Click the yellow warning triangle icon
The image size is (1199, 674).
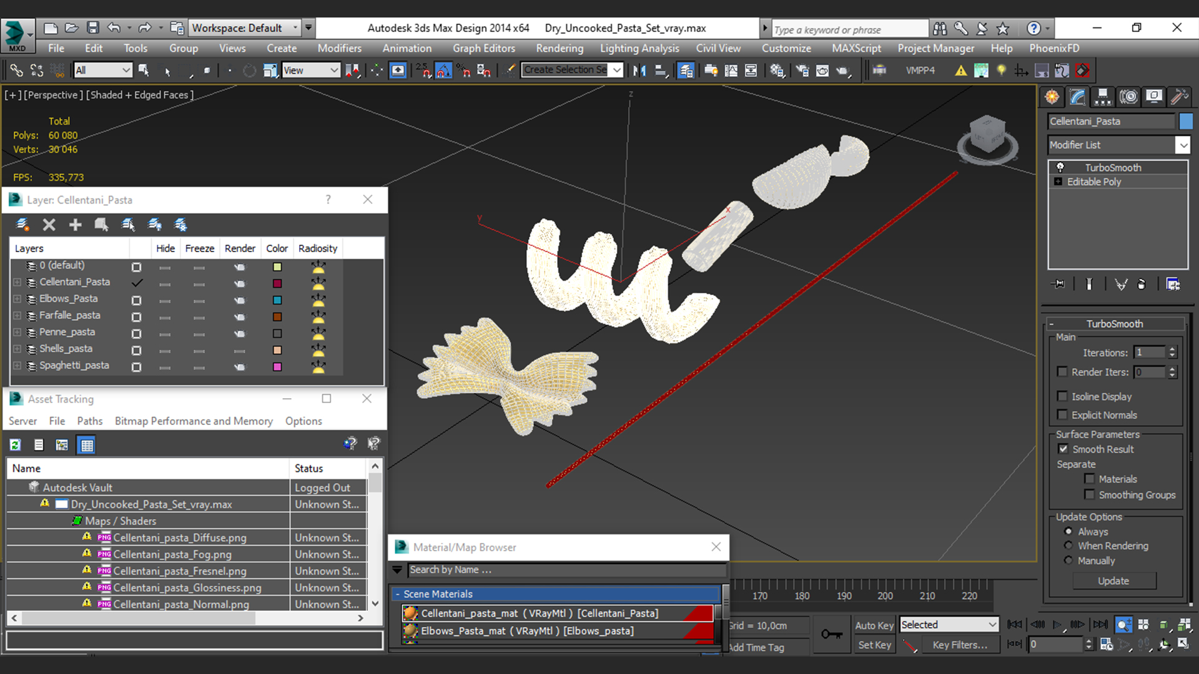[961, 71]
